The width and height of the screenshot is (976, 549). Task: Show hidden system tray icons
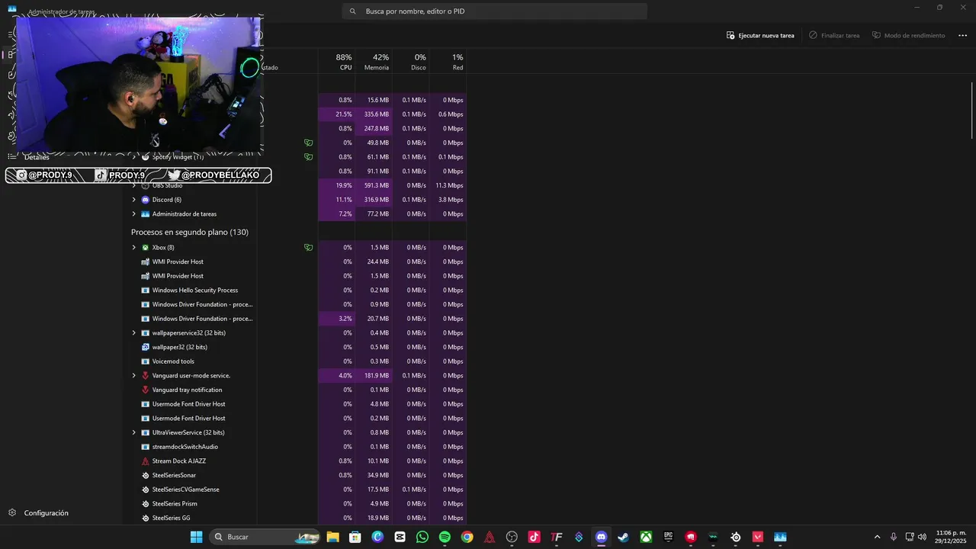877,537
